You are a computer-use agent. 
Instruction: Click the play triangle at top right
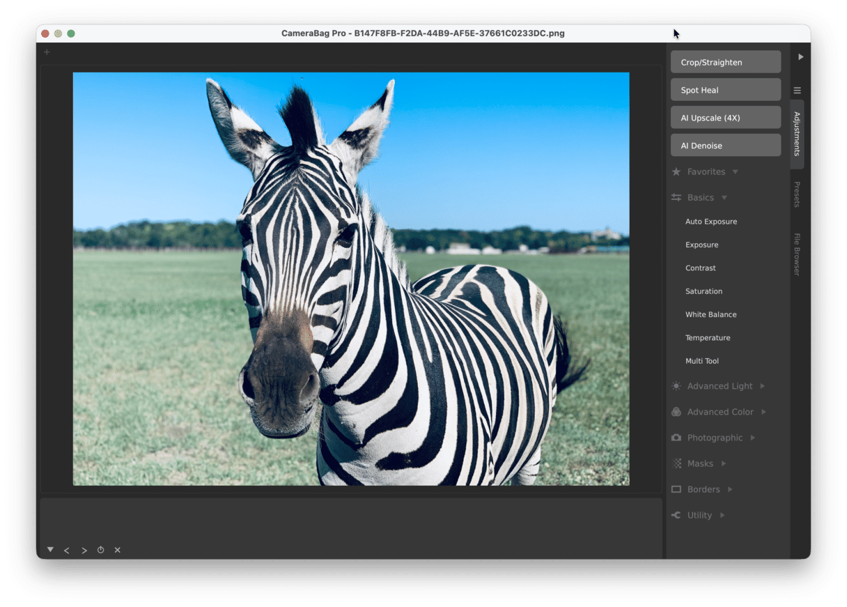point(800,57)
